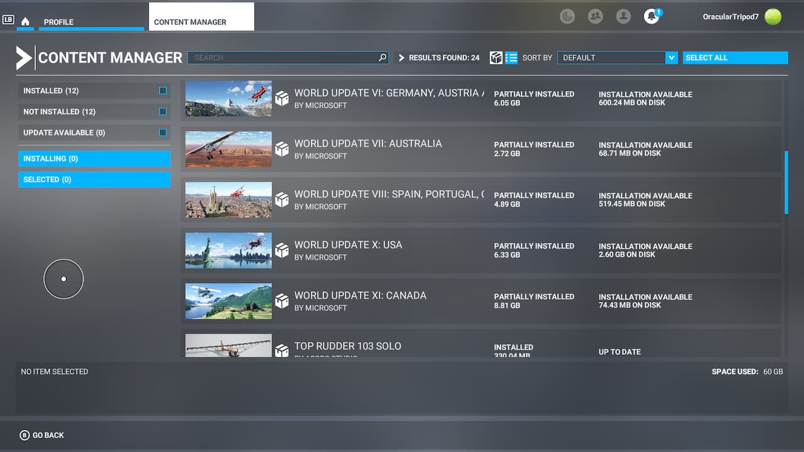Open the Profile tab
This screenshot has width=804, height=452.
coord(91,21)
